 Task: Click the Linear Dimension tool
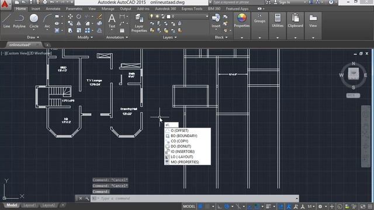click(x=122, y=16)
